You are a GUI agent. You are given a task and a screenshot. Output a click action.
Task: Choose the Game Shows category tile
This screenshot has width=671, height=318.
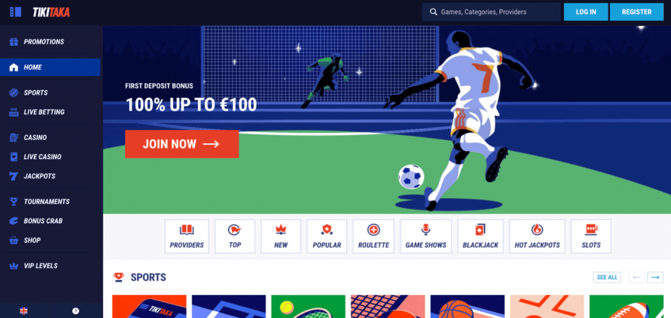tap(426, 236)
